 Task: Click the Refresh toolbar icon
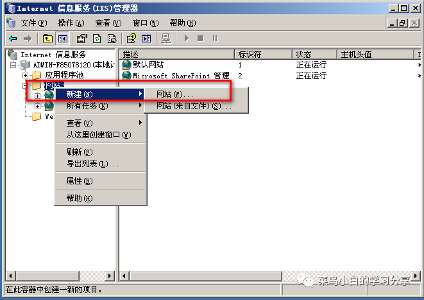97,39
